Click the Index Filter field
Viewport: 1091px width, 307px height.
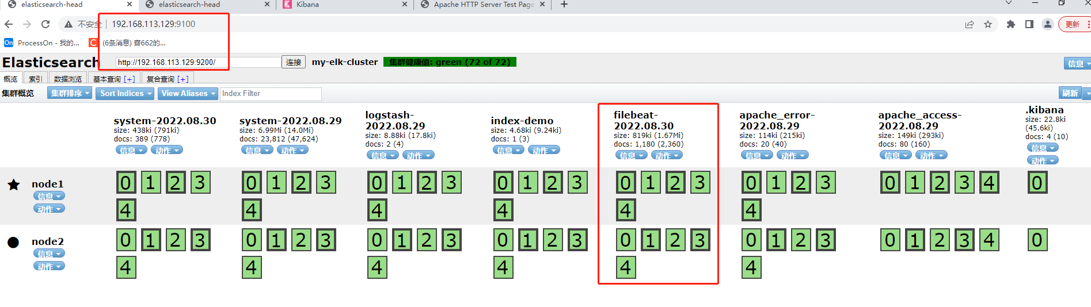click(271, 94)
